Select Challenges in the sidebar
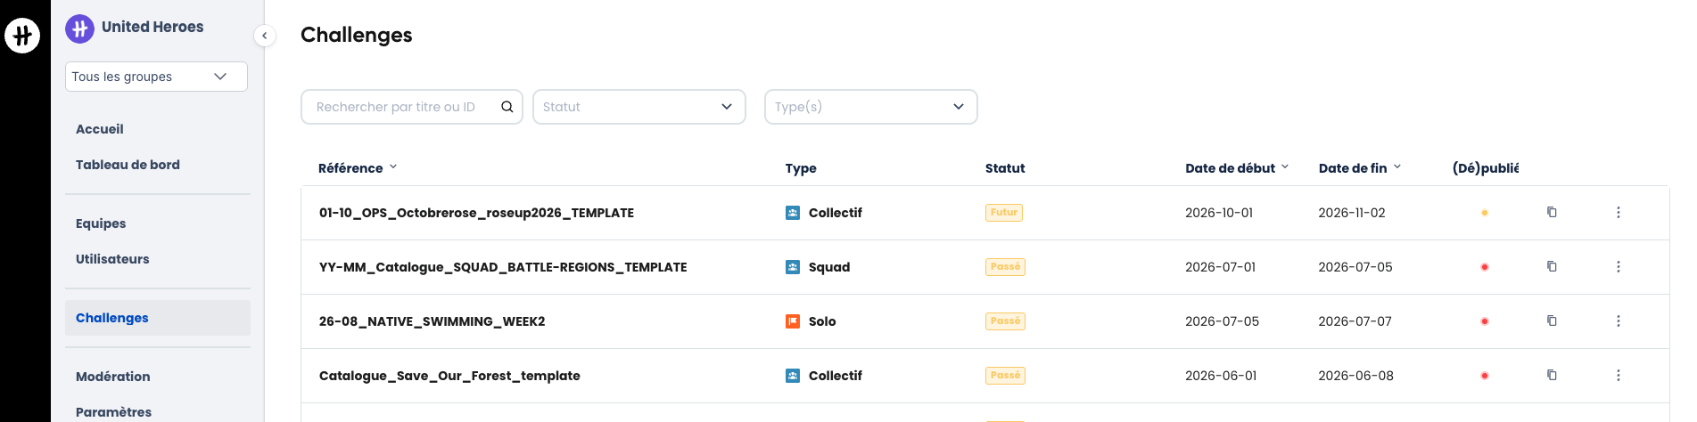This screenshot has height=422, width=1697. pos(158,318)
